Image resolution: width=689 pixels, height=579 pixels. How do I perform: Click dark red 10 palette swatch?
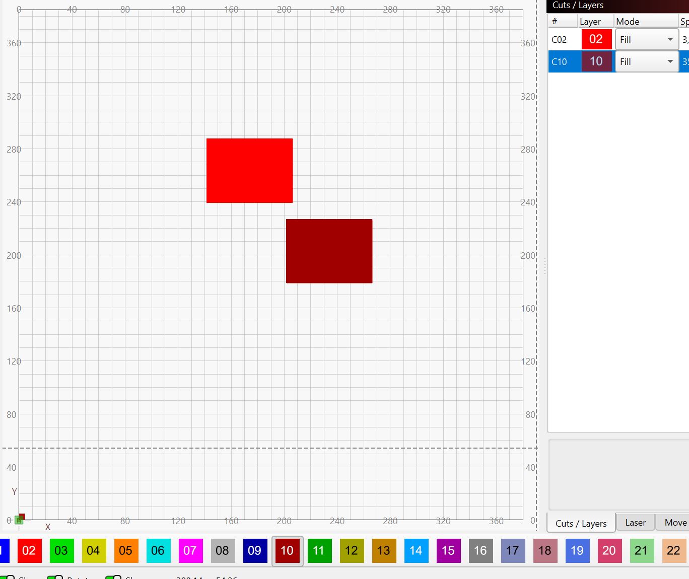tap(287, 550)
